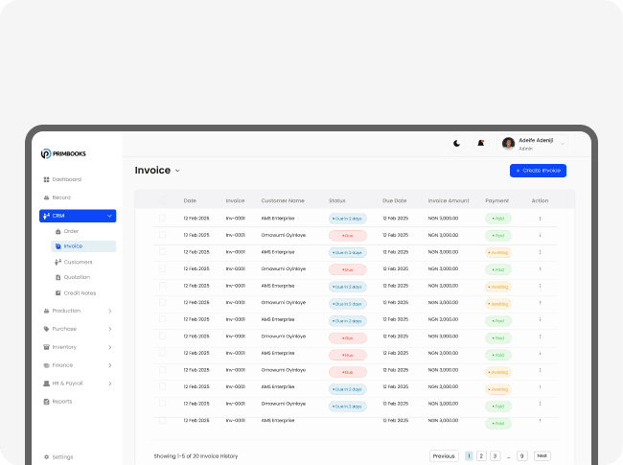Click the Date column header
The height and width of the screenshot is (465, 623).
click(x=190, y=200)
